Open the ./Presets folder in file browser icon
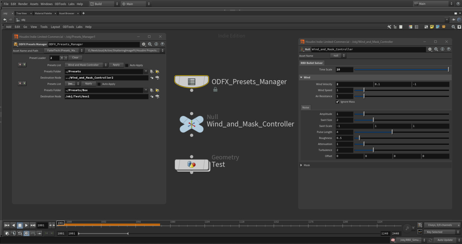 [x=157, y=72]
